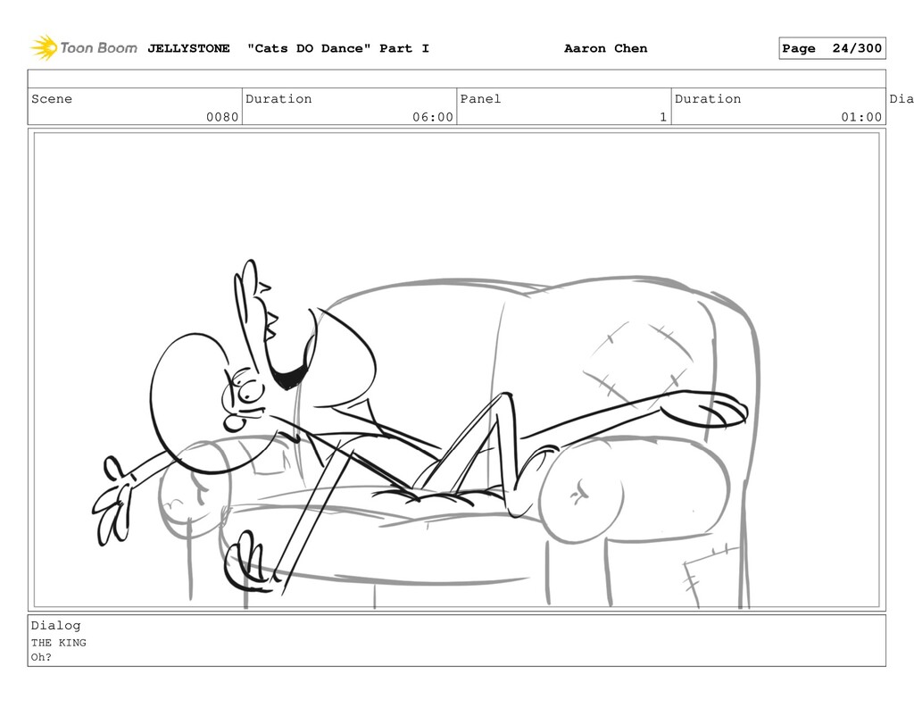Click the Scene column label
The height and width of the screenshot is (708, 914).
52,98
